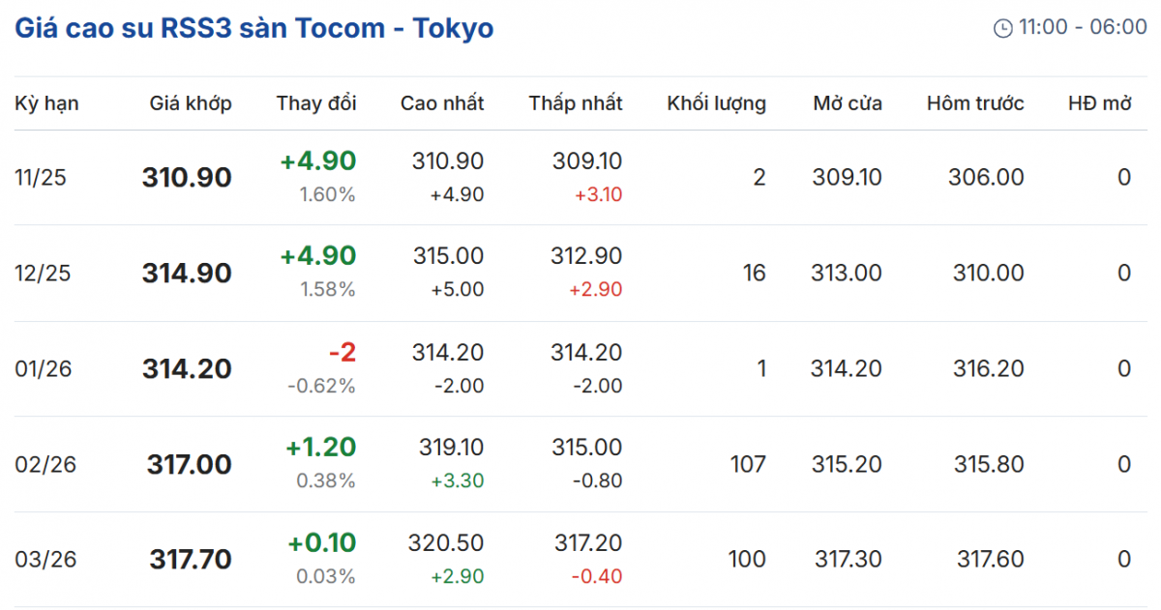Image resolution: width=1161 pixels, height=610 pixels.
Task: Sort by the Khối lượng column header
Action: click(x=716, y=103)
